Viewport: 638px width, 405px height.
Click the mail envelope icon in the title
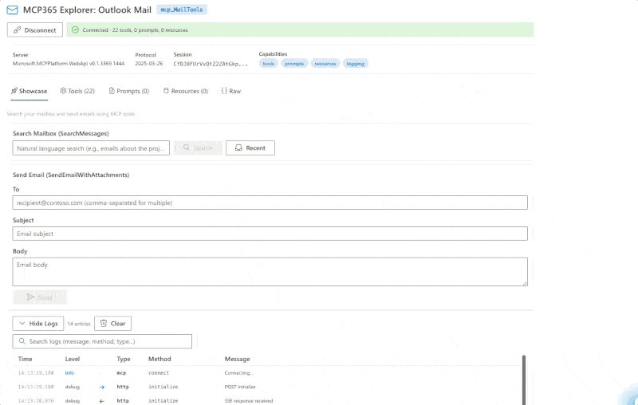tap(12, 10)
